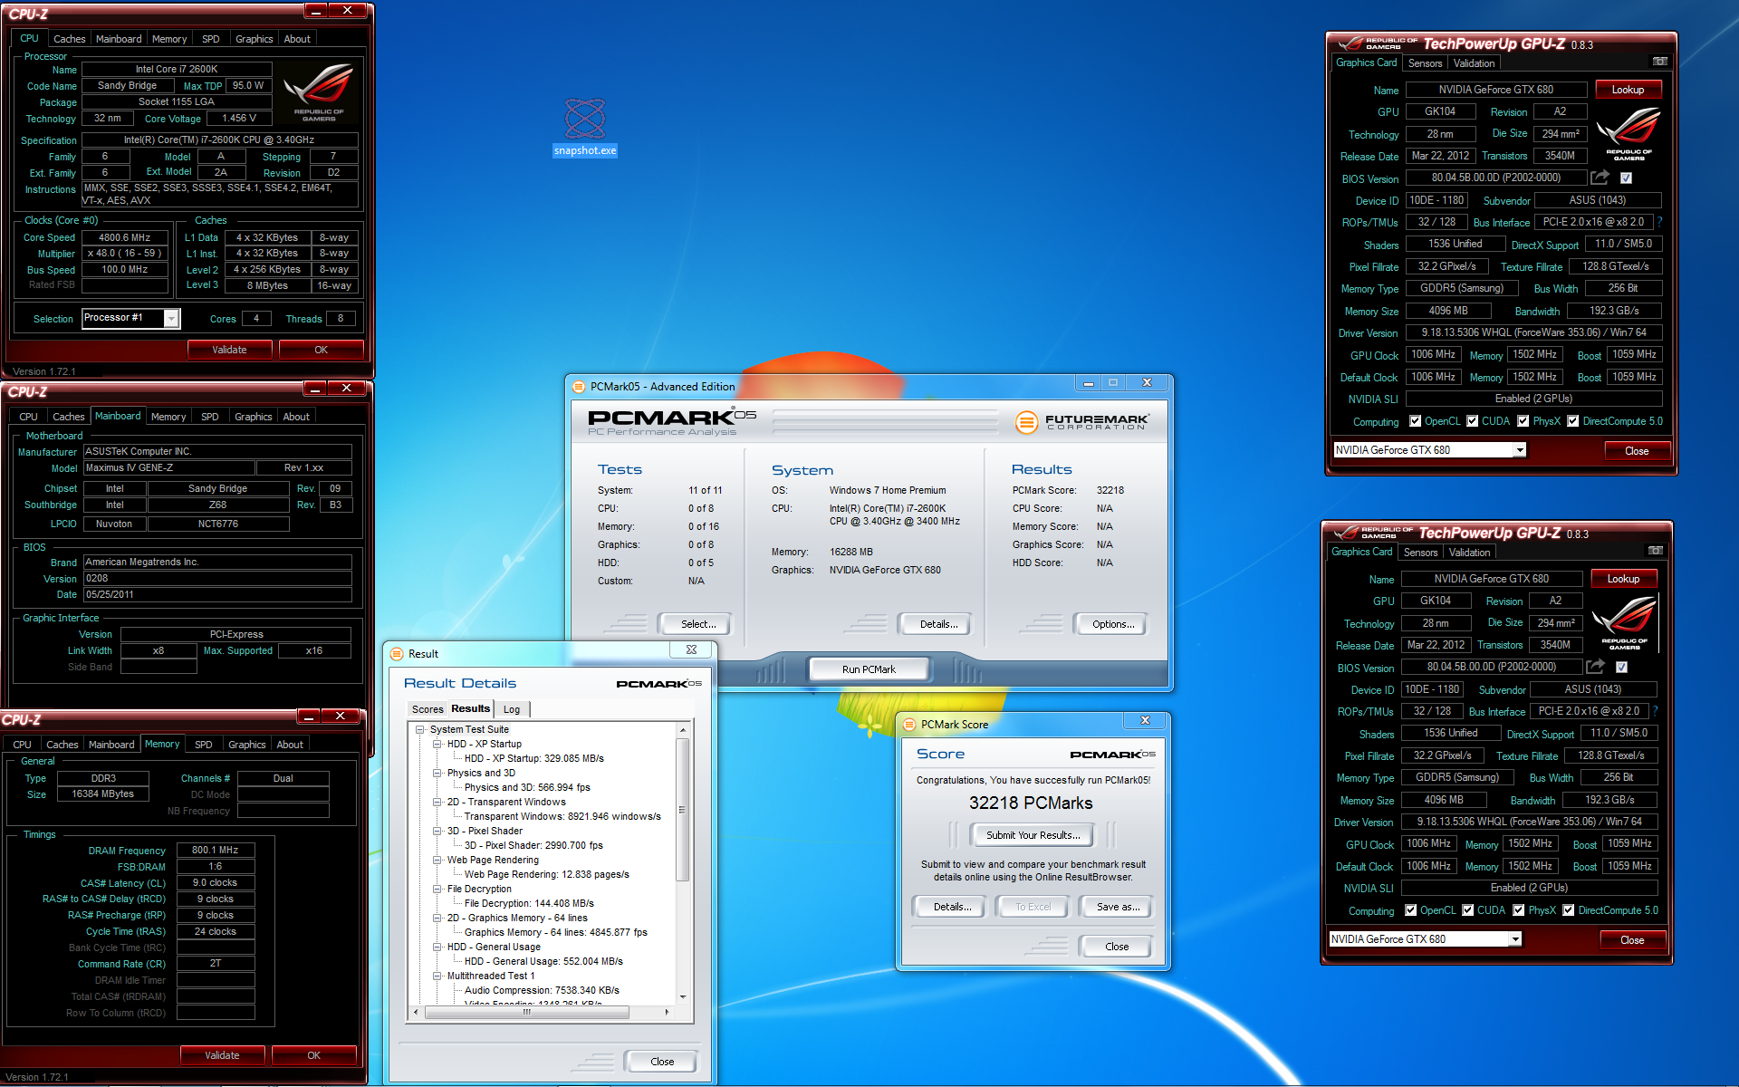The image size is (1739, 1087).
Task: Select the File Decryption: 144.408 MB/s row
Action: [529, 903]
